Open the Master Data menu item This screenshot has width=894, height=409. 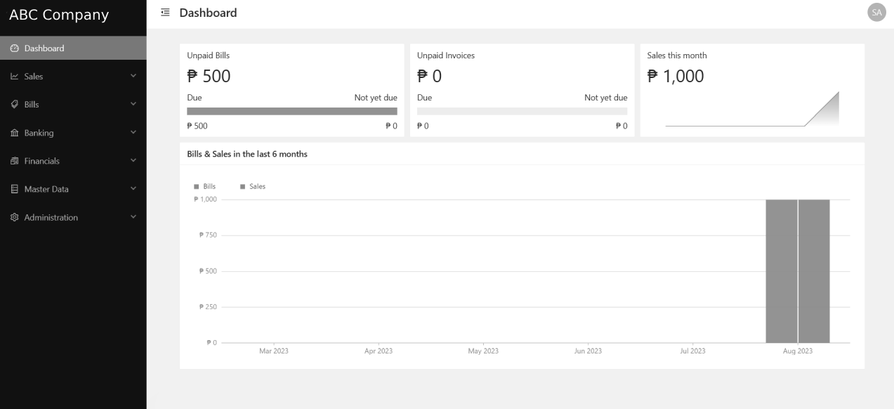click(x=46, y=189)
